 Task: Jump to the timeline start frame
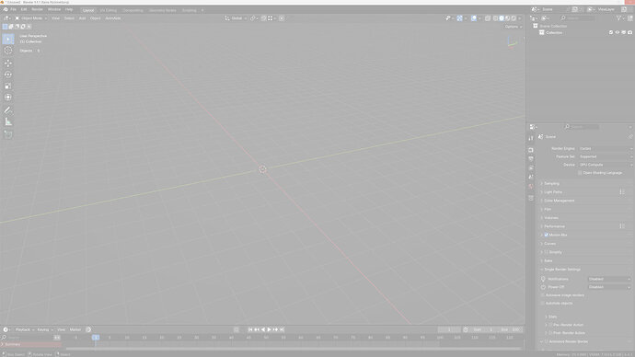[250, 329]
